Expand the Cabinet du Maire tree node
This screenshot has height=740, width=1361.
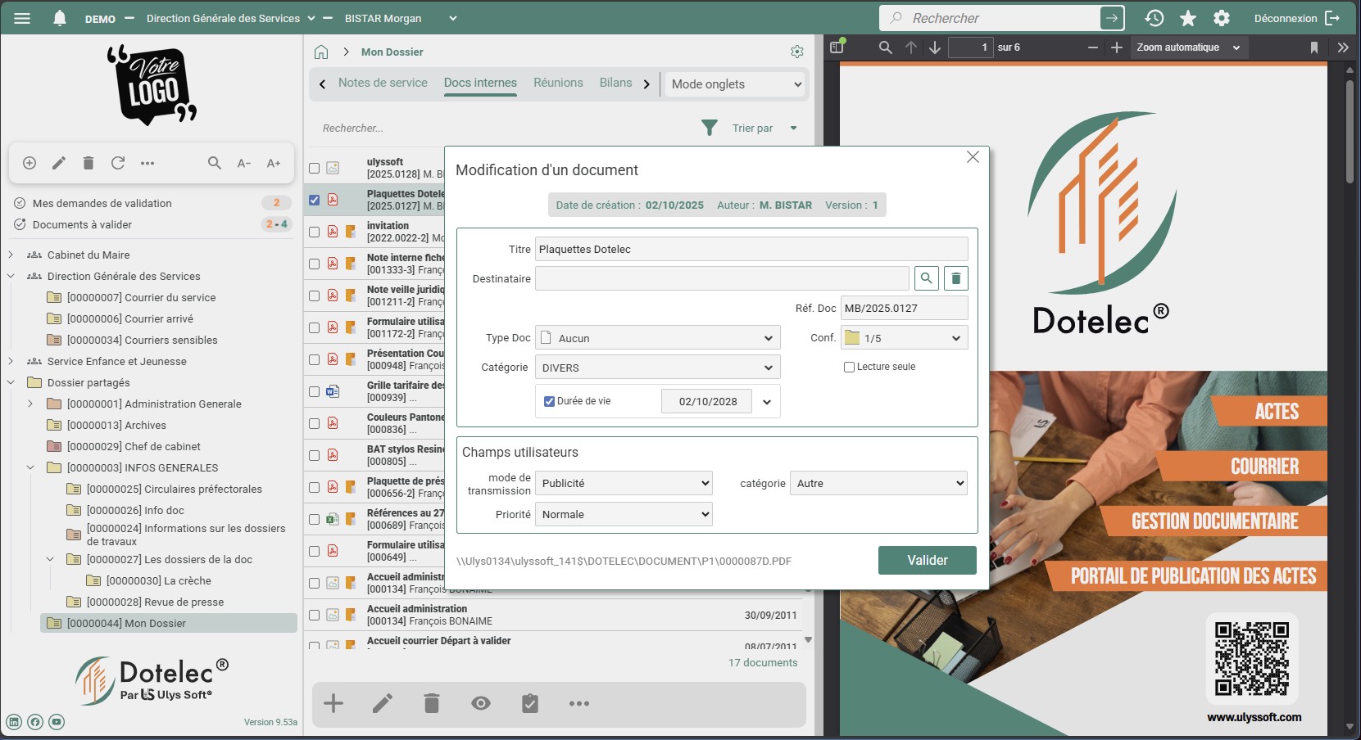pyautogui.click(x=11, y=255)
